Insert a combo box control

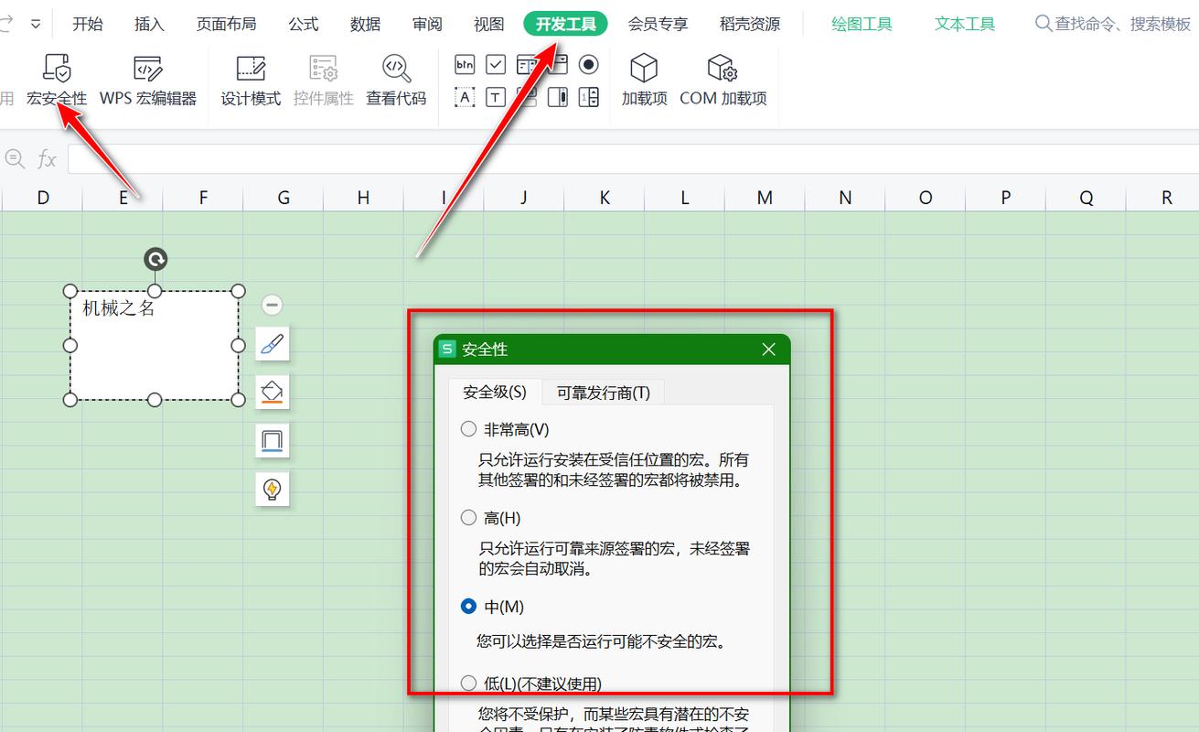560,64
